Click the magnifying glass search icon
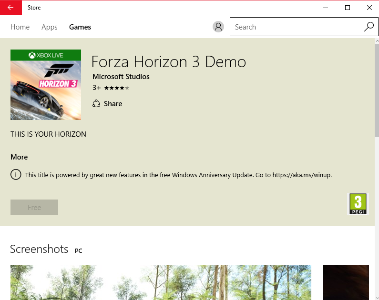 tap(369, 27)
